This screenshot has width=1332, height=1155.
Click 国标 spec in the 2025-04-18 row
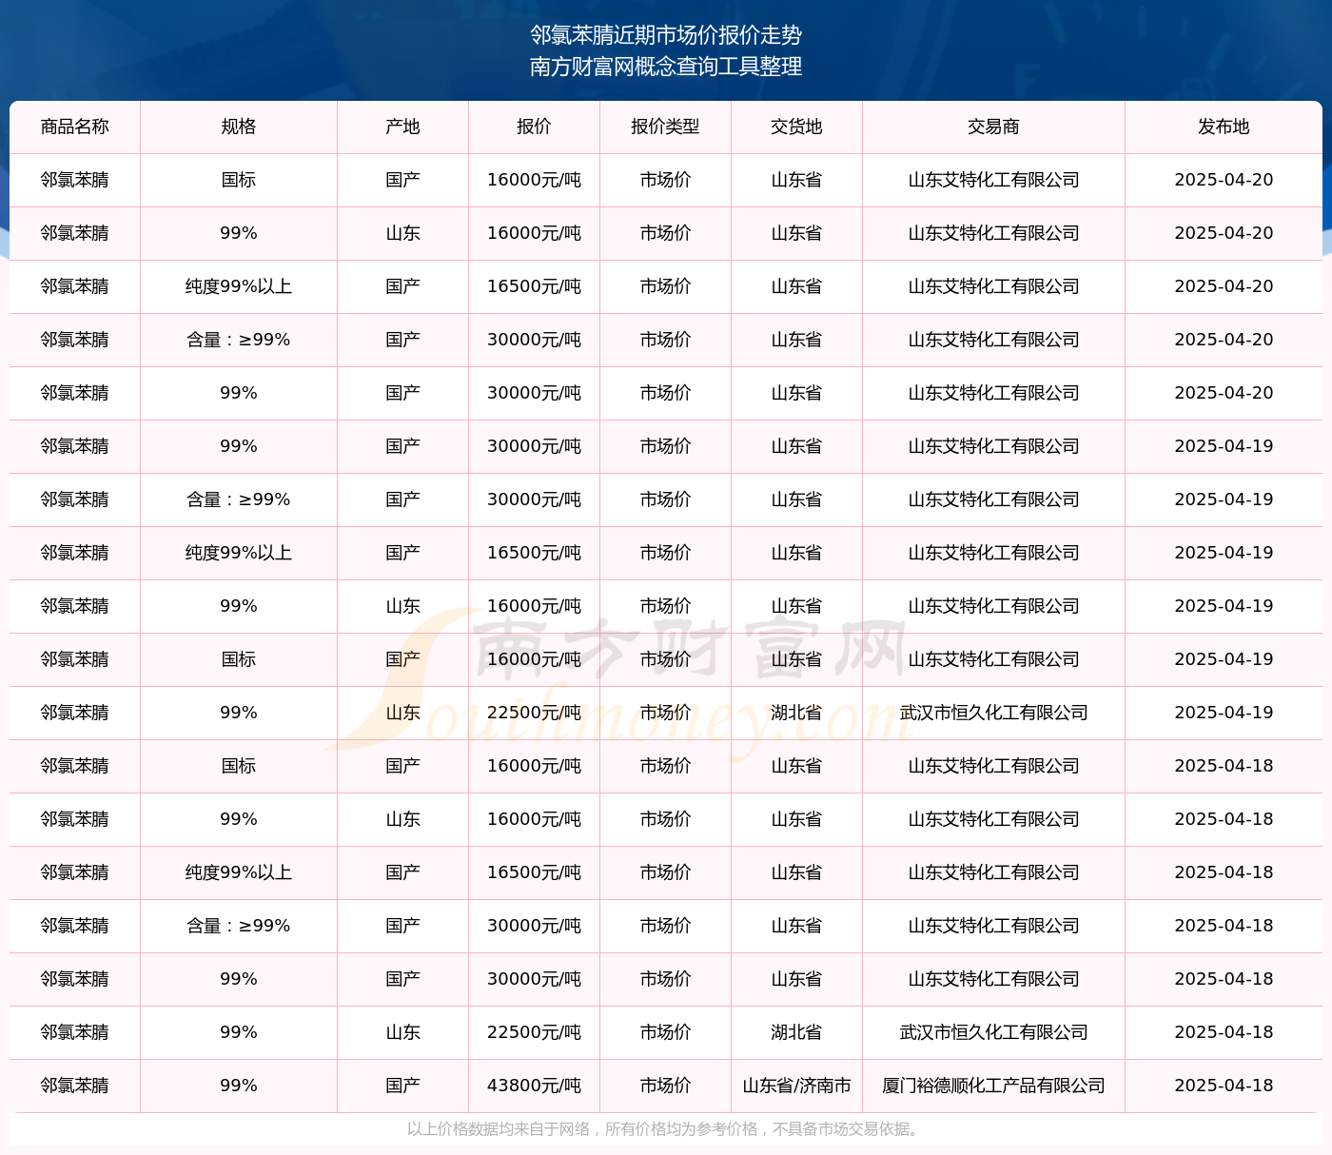(239, 766)
